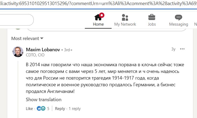Click the 3y comment timestamp
This screenshot has height=118, width=197.
[173, 49]
